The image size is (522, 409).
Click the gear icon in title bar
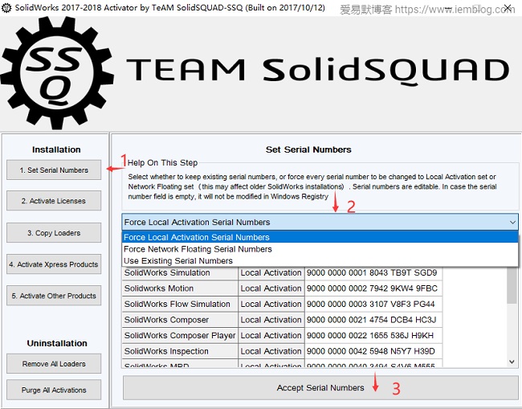pos(6,8)
